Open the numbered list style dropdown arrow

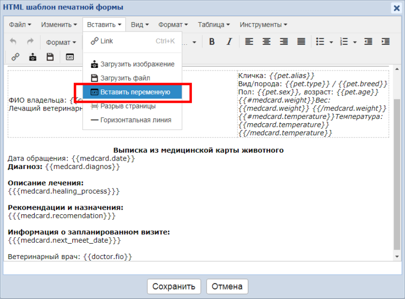pos(355,42)
